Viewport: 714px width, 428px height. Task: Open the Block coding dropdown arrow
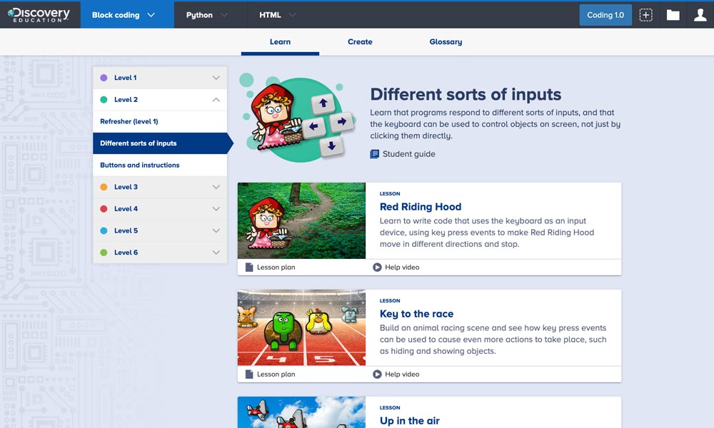click(x=151, y=15)
